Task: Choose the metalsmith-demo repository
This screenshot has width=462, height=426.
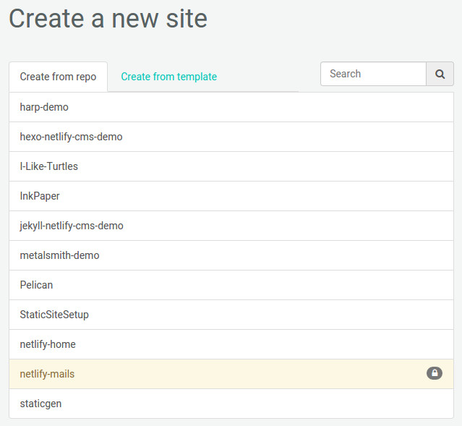Action: (59, 255)
